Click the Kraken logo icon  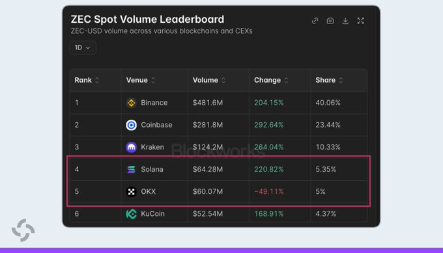131,147
